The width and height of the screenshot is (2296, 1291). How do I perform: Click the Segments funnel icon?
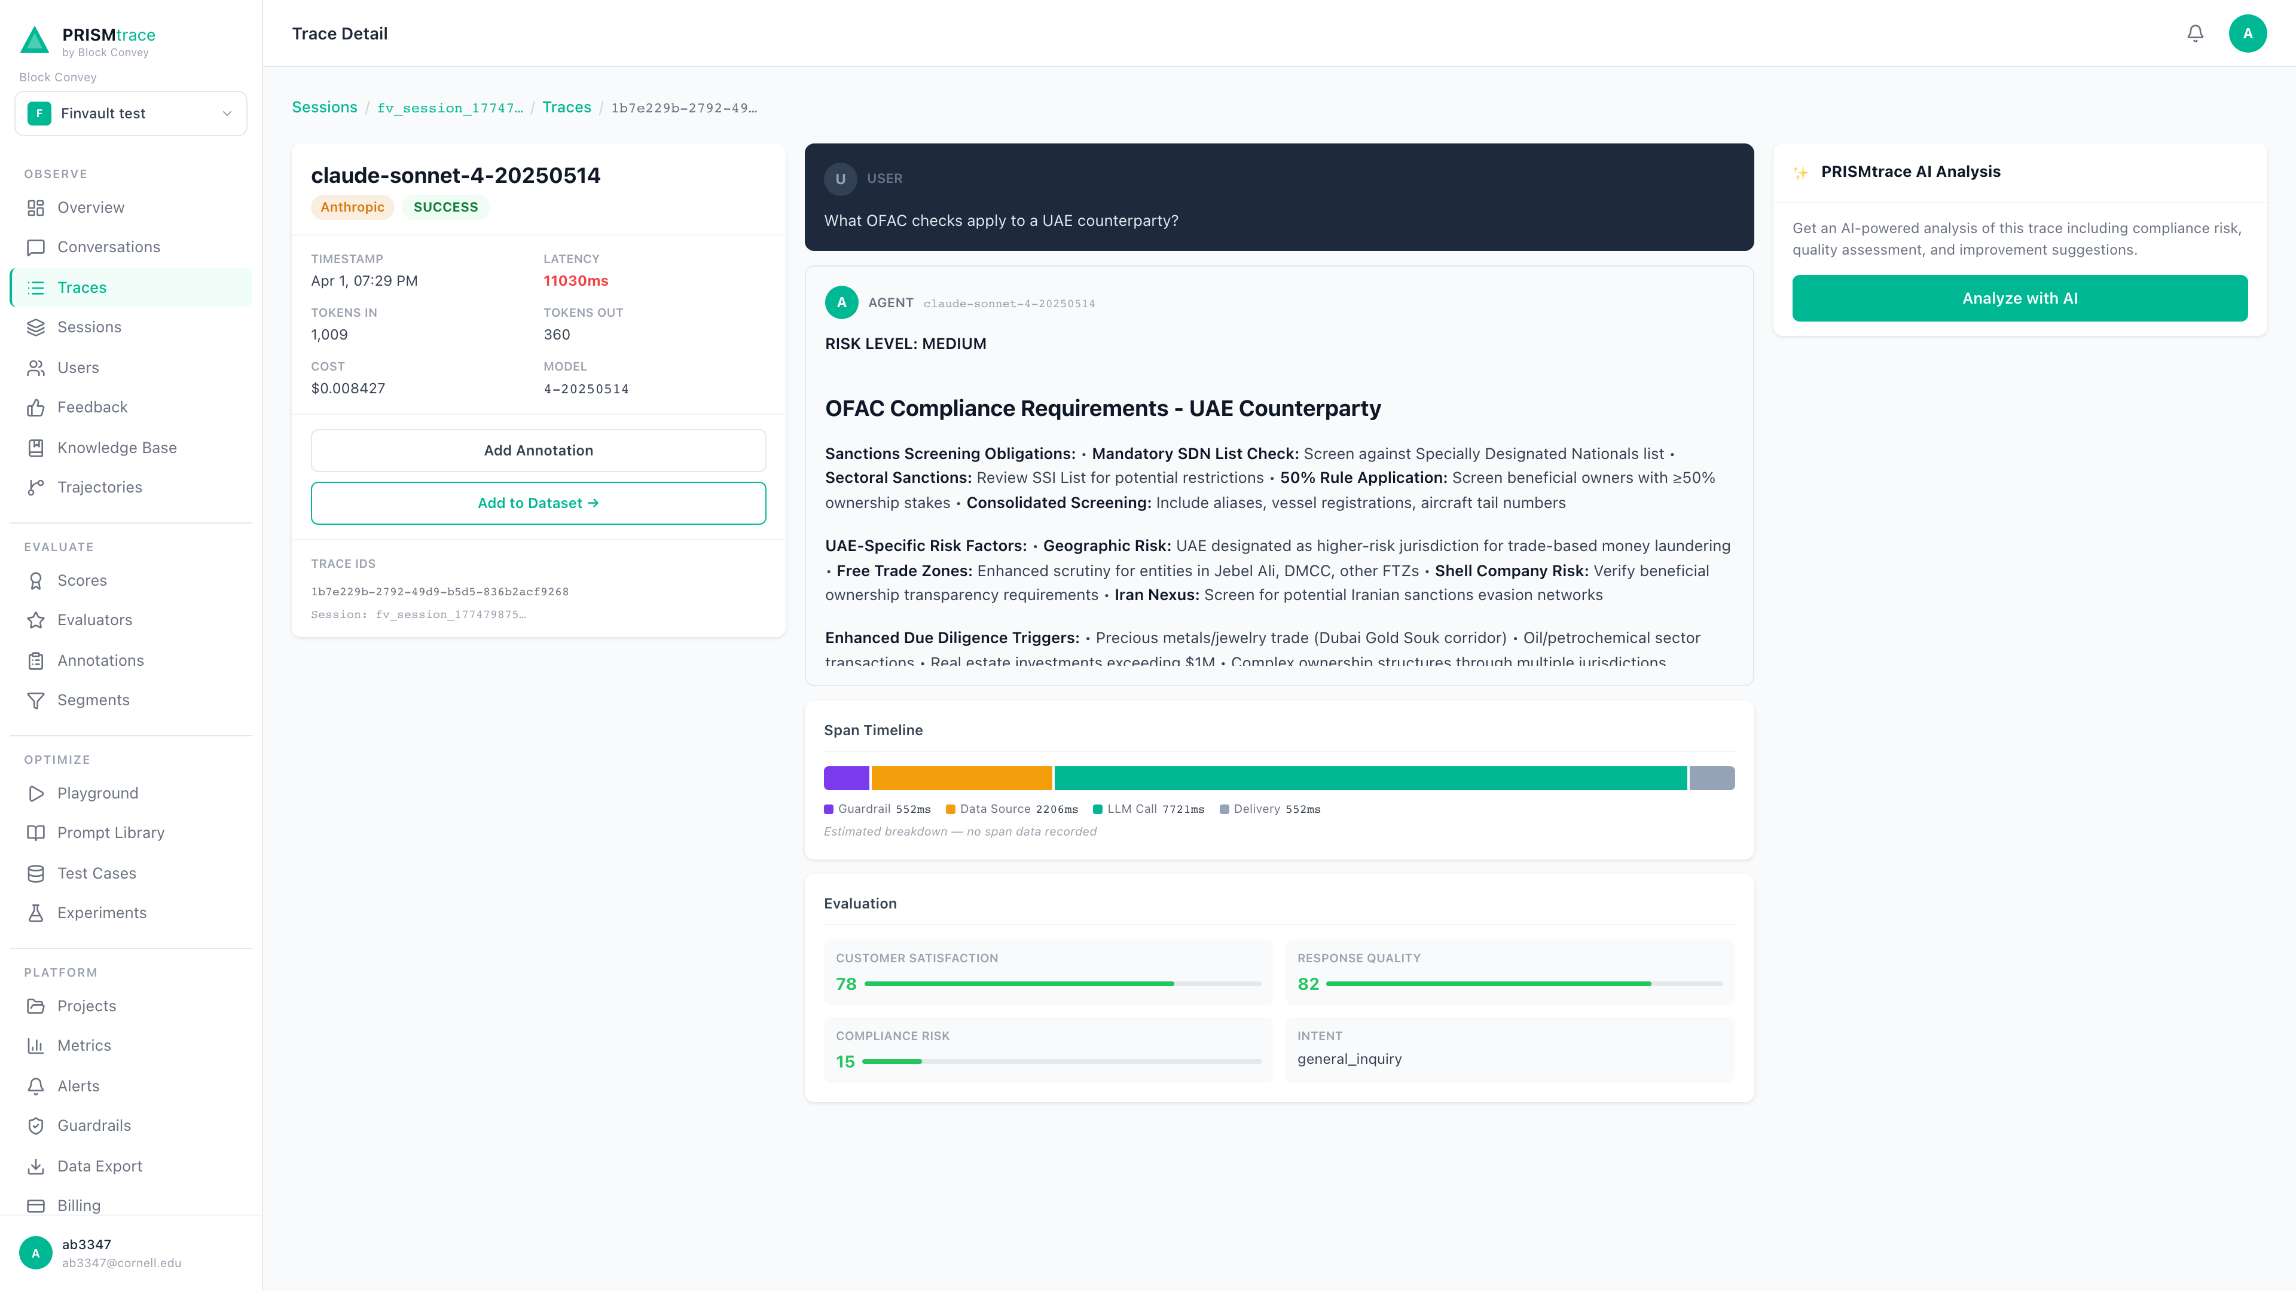point(36,700)
